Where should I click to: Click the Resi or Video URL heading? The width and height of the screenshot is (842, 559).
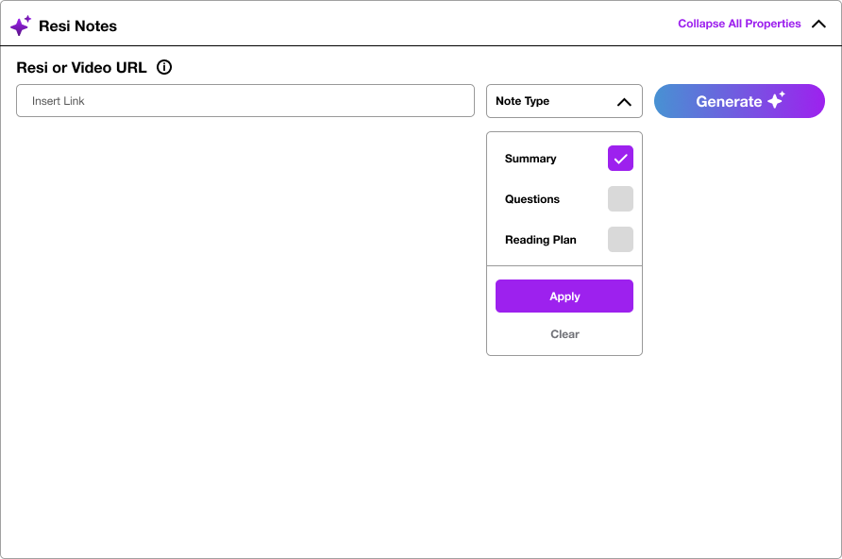coord(81,68)
